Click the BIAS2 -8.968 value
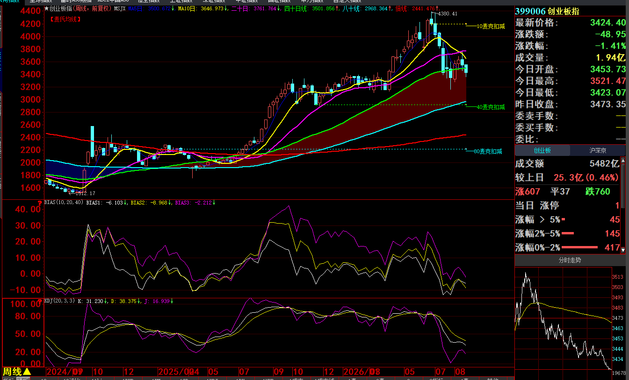 tap(151, 203)
